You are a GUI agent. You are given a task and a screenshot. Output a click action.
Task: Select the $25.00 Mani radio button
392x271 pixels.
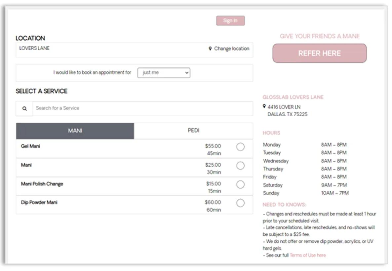[240, 166]
